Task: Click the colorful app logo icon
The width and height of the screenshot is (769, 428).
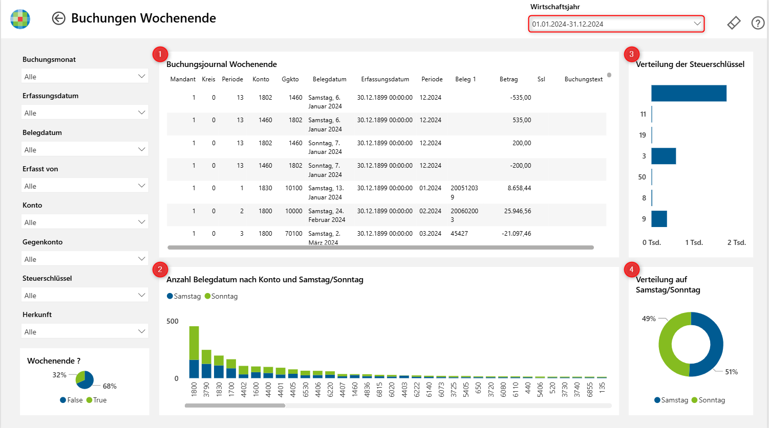Action: pyautogui.click(x=20, y=19)
